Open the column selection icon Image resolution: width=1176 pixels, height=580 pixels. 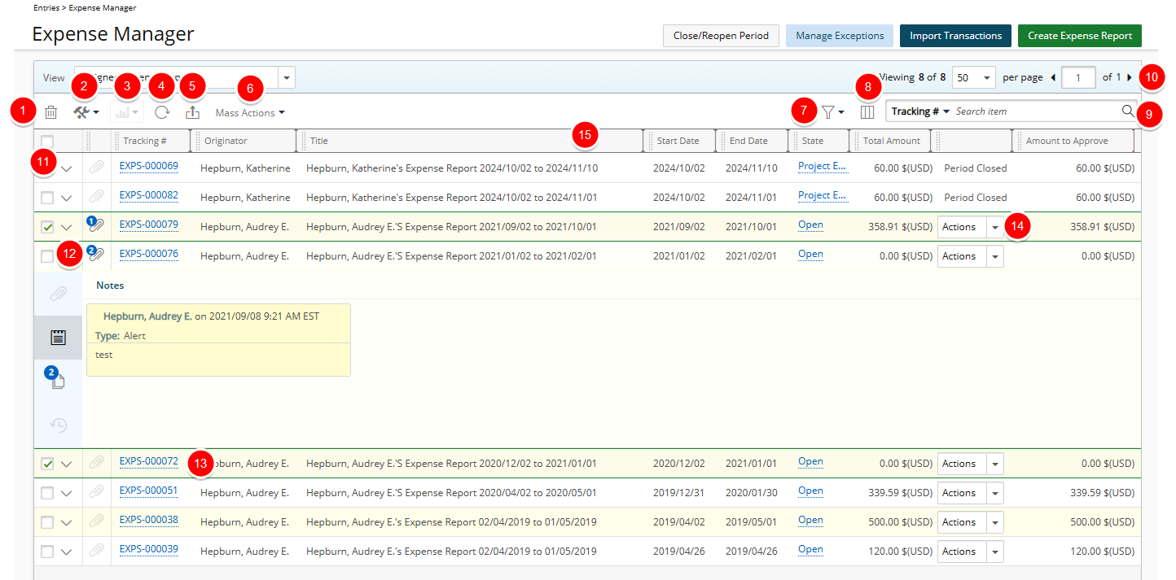coord(867,112)
